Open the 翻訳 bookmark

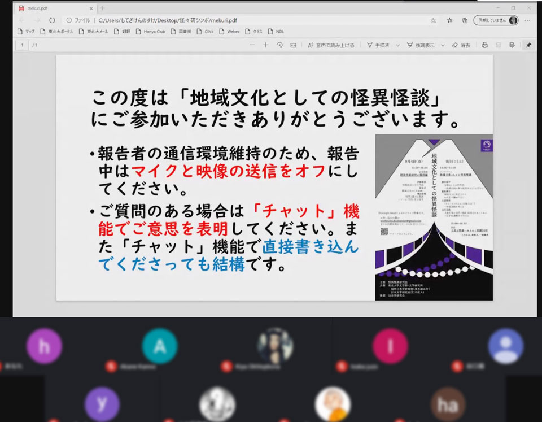[123, 32]
